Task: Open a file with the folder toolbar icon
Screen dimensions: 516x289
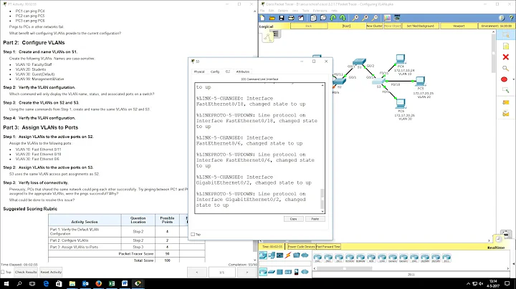Action: pos(272,18)
